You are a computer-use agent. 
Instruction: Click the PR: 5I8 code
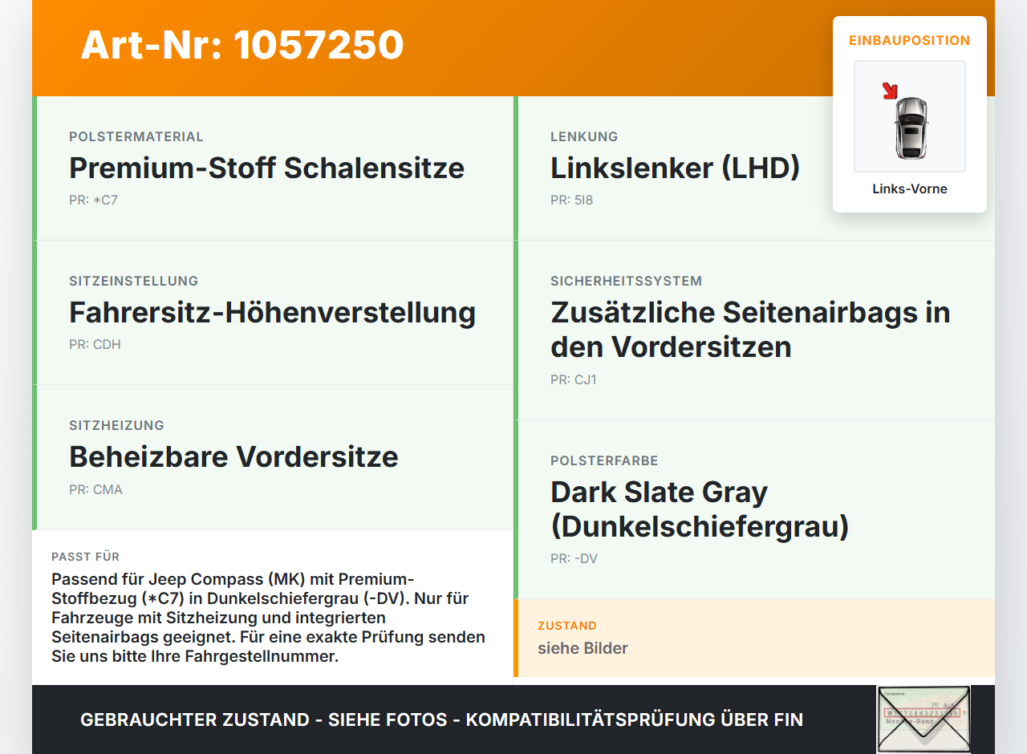click(x=571, y=201)
